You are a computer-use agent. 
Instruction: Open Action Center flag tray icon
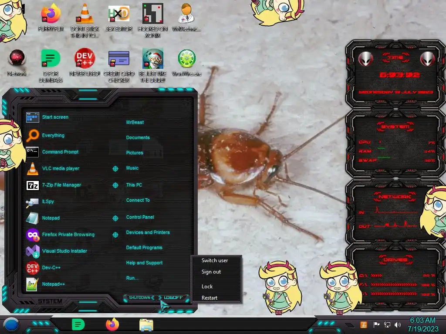click(x=377, y=324)
